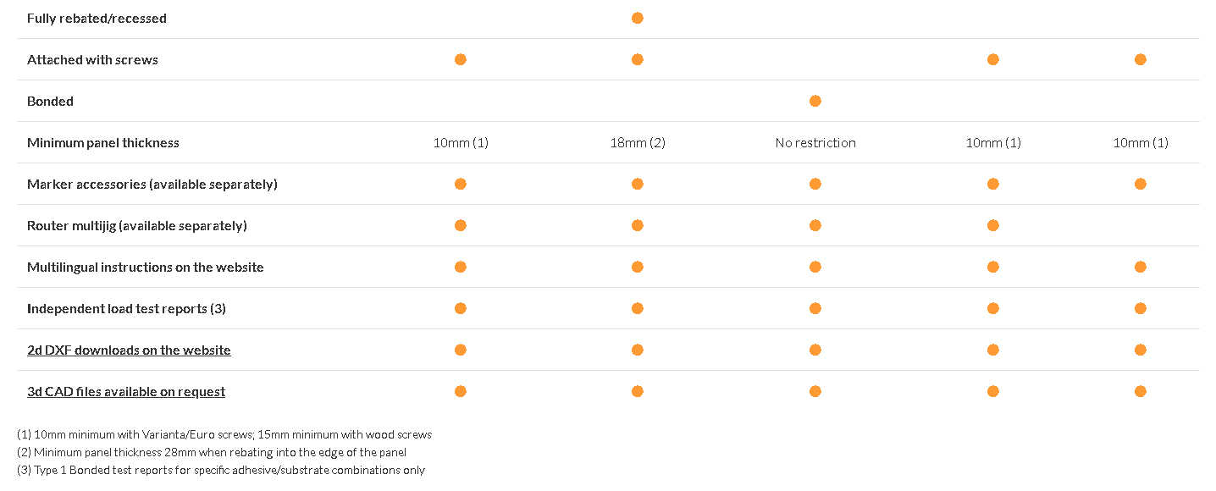This screenshot has height=491, width=1216.
Task: Click the orange dot in Bonded row
Action: (815, 101)
